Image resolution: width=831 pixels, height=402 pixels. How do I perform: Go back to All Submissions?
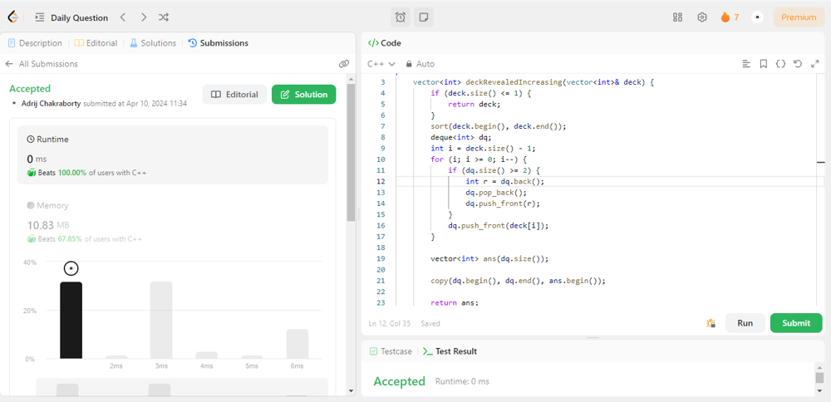coord(42,64)
